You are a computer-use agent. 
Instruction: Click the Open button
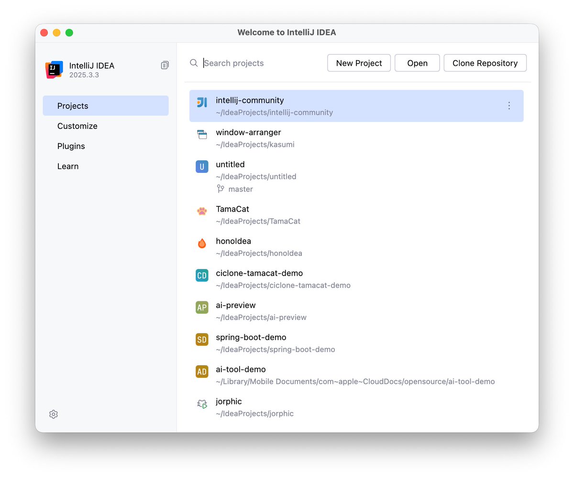pyautogui.click(x=417, y=63)
